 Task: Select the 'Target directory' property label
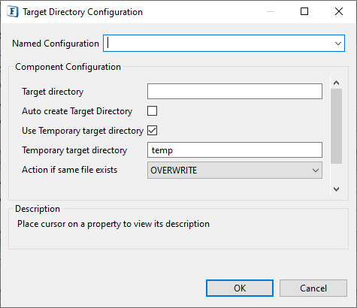53,92
